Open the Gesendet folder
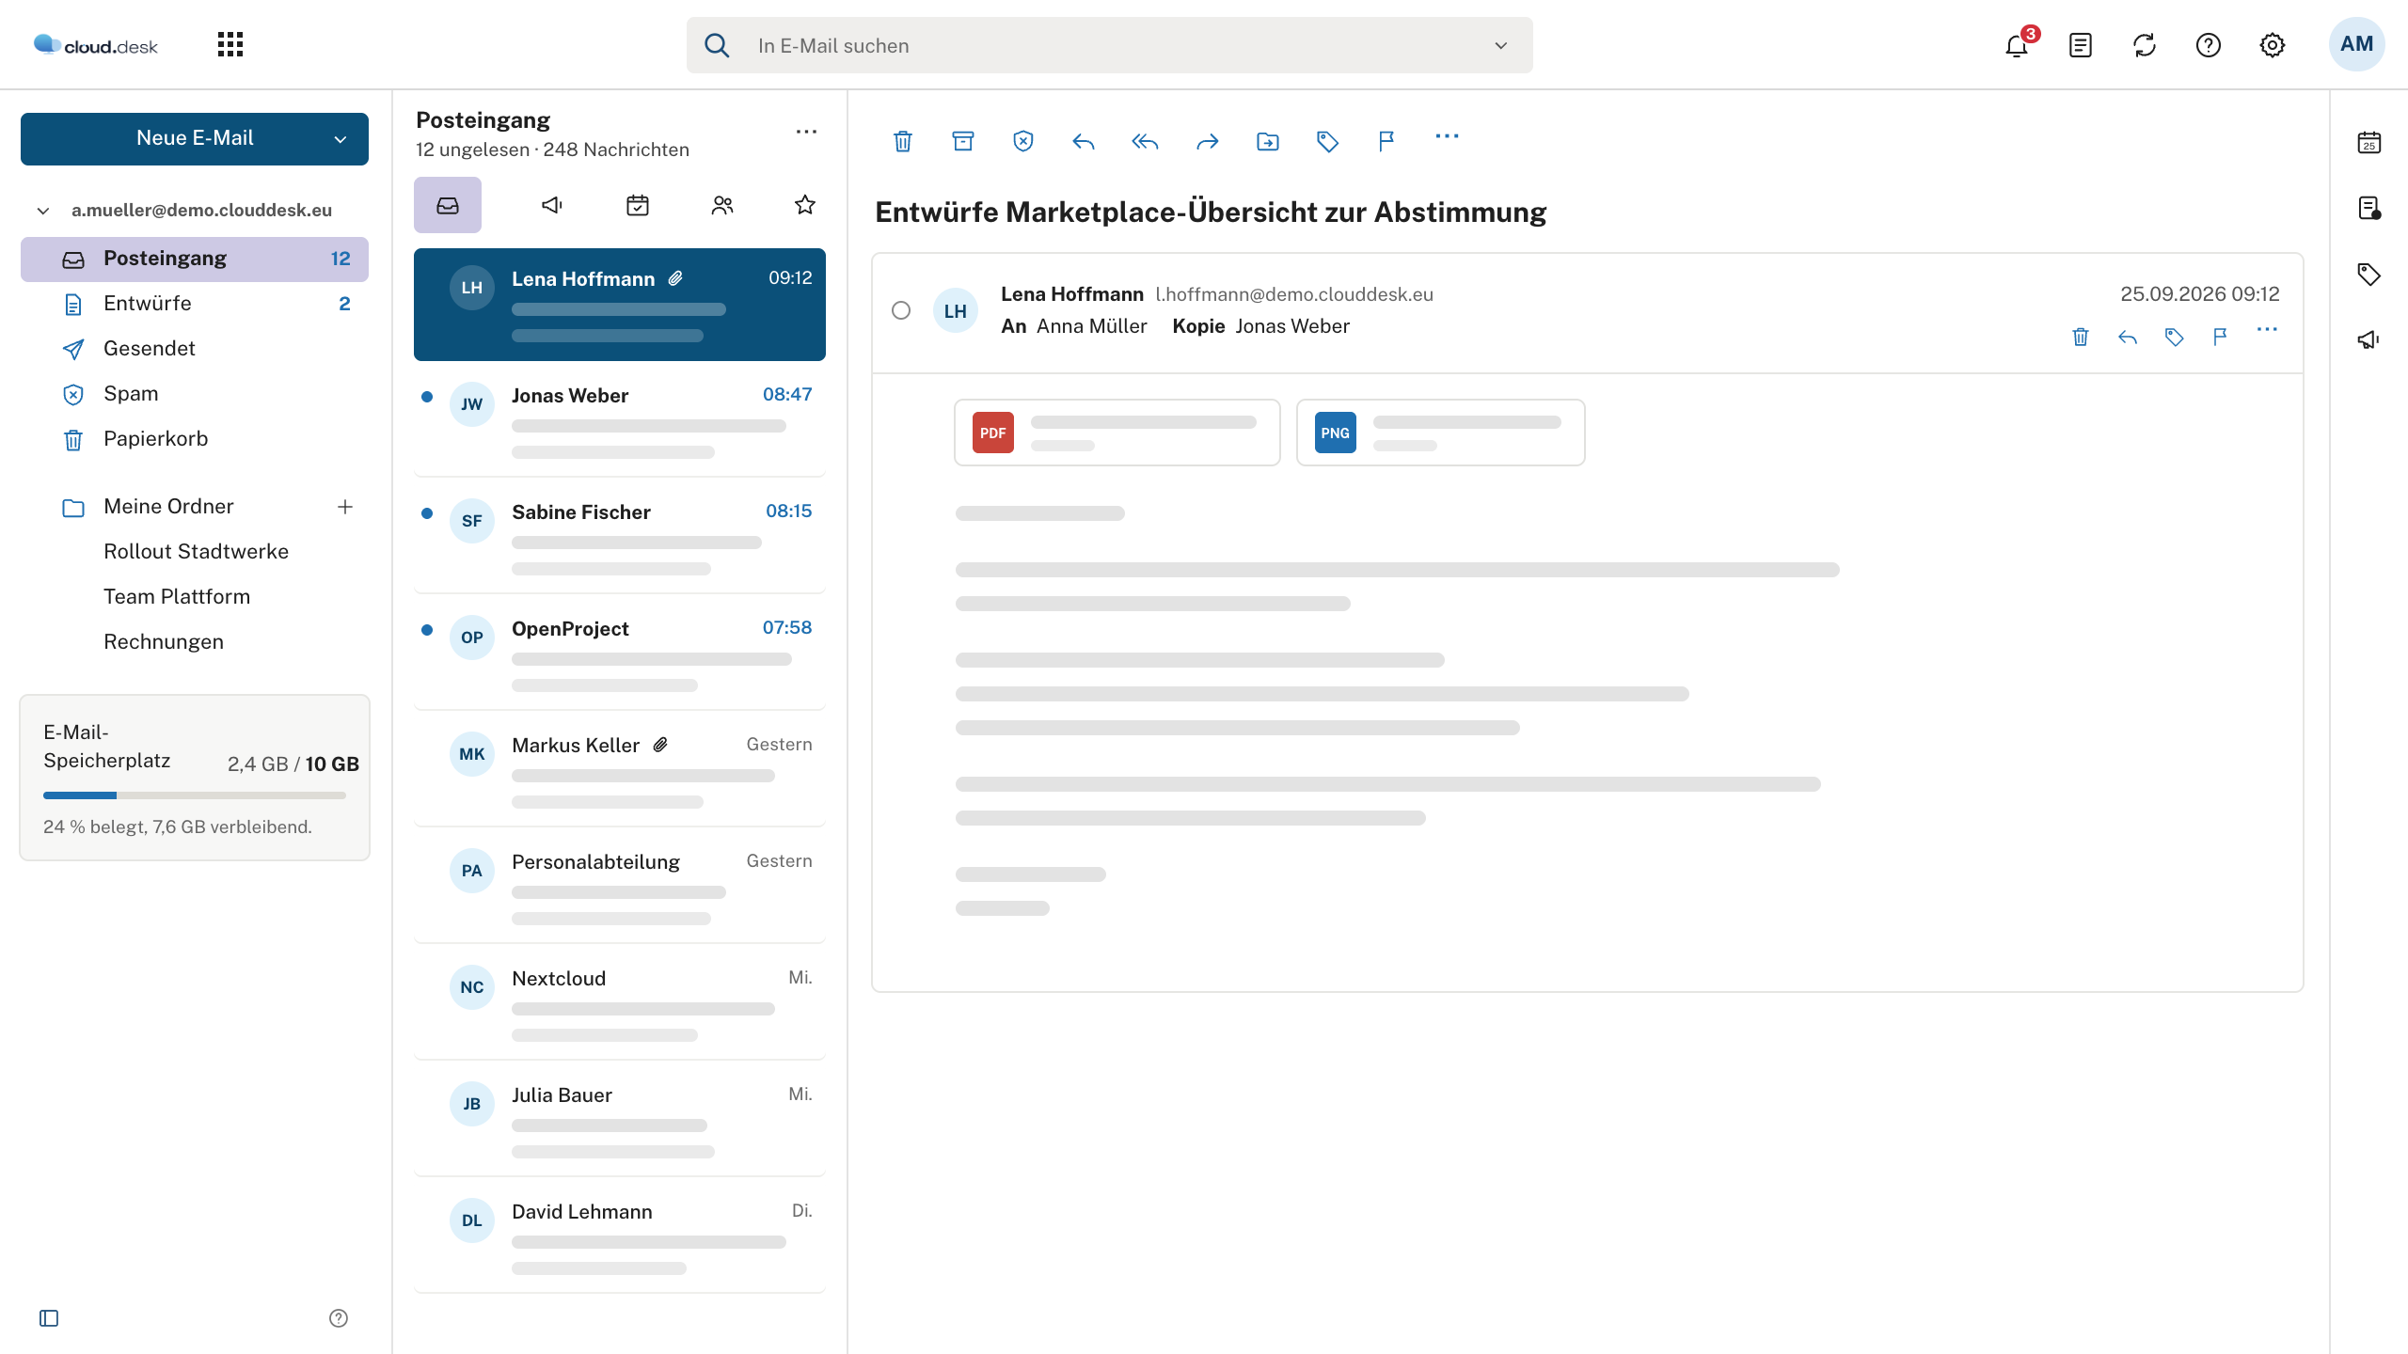Image resolution: width=2408 pixels, height=1354 pixels. (195, 349)
